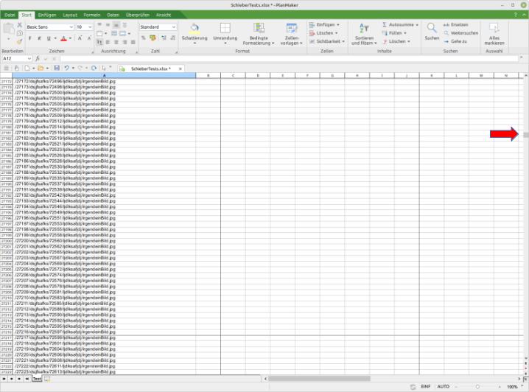Open the font color dropdown arrow
The width and height of the screenshot is (529, 392).
[x=70, y=38]
